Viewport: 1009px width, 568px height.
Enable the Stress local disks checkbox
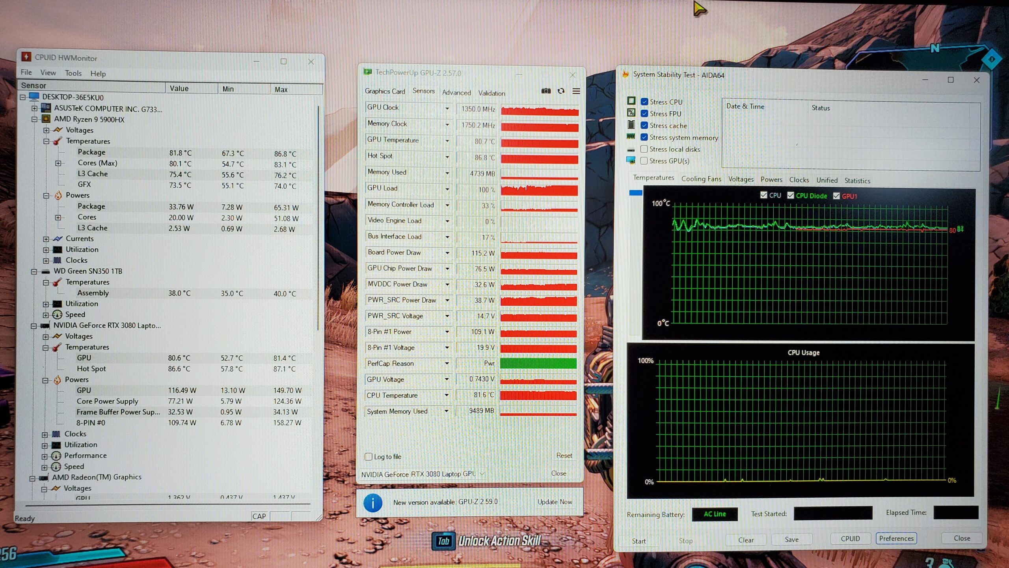[x=644, y=149]
